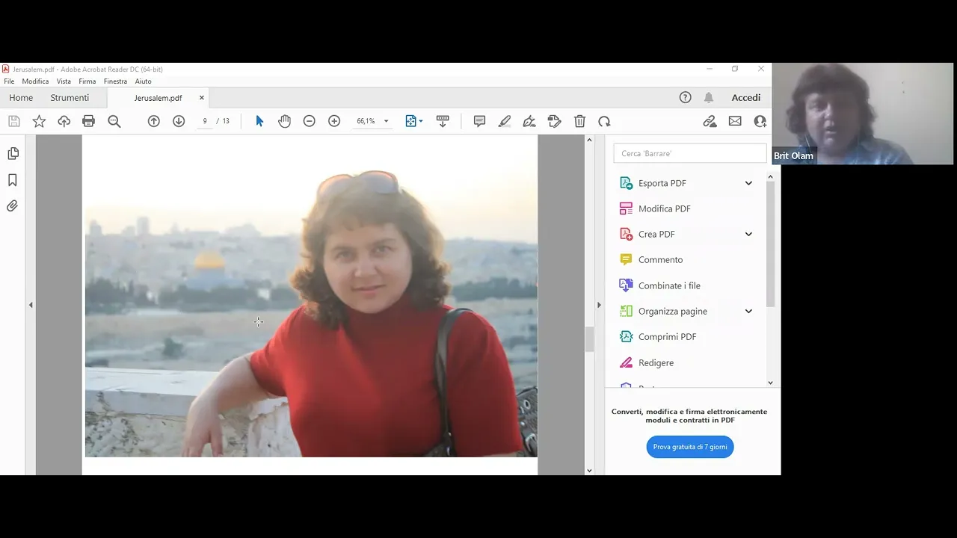
Task: Expand the Organizza pagine chevron
Action: (x=748, y=311)
